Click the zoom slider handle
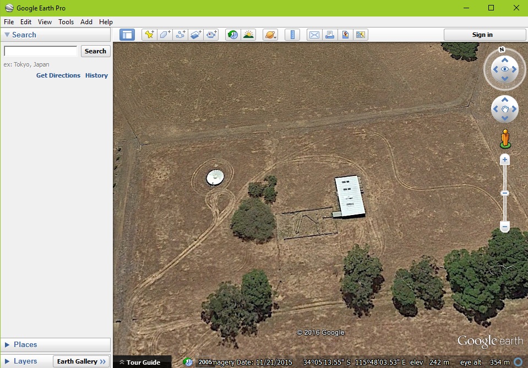 [504, 193]
